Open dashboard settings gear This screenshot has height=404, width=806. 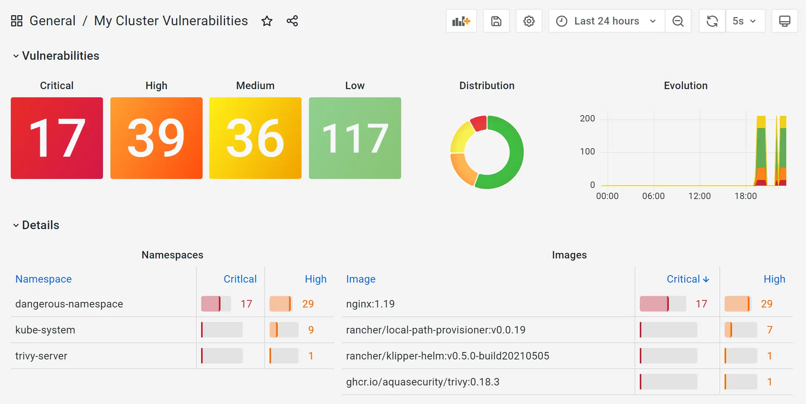pos(529,21)
